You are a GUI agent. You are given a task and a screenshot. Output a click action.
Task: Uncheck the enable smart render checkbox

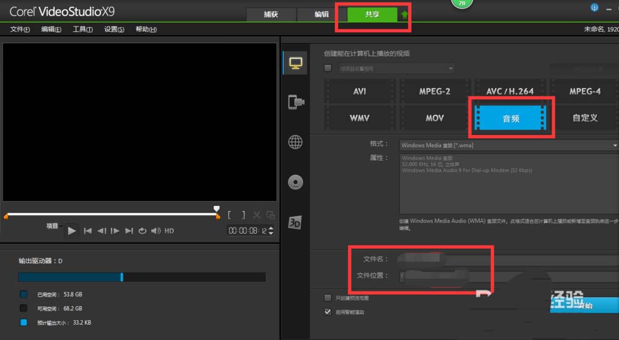[327, 312]
